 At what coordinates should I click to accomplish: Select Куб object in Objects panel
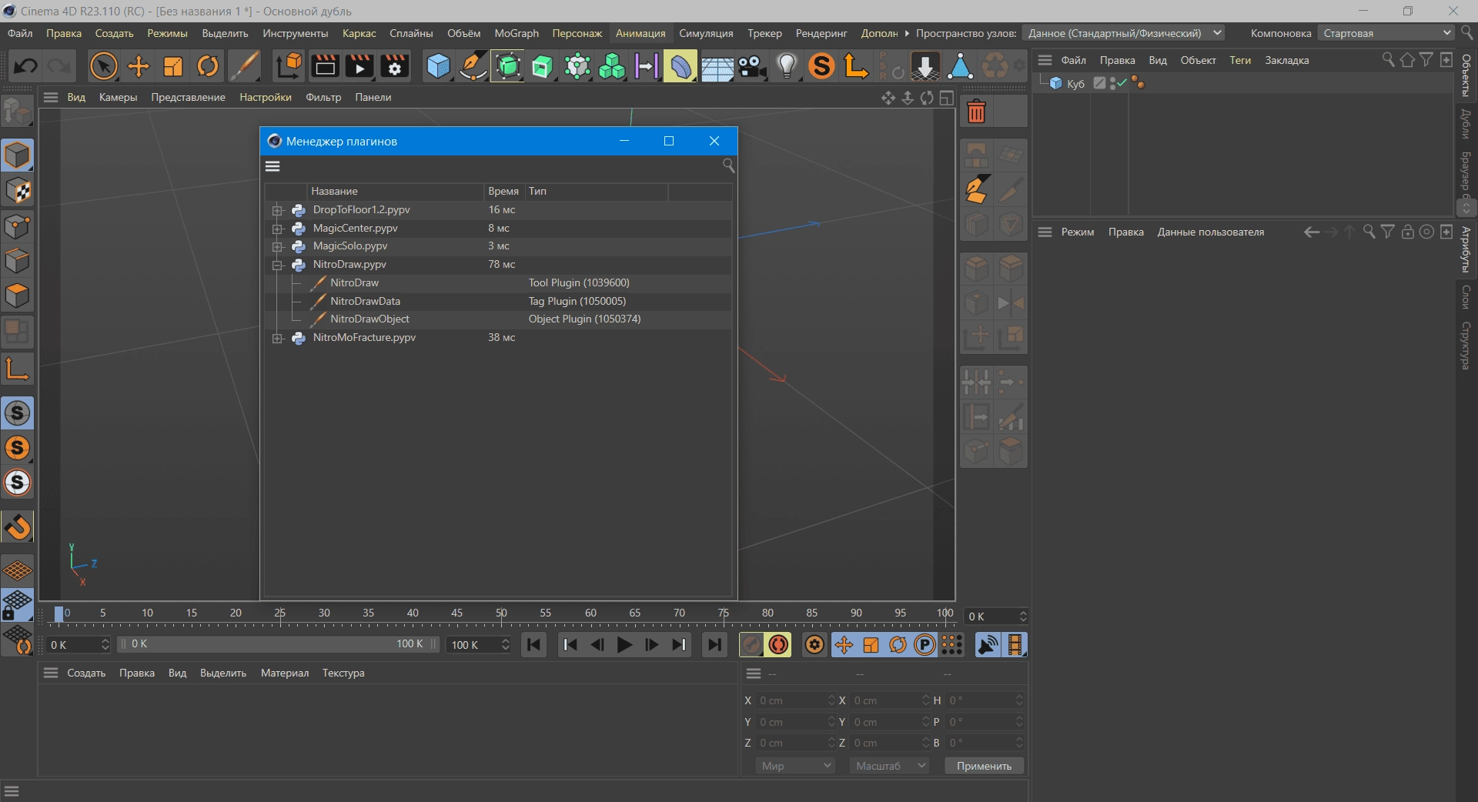click(1075, 83)
